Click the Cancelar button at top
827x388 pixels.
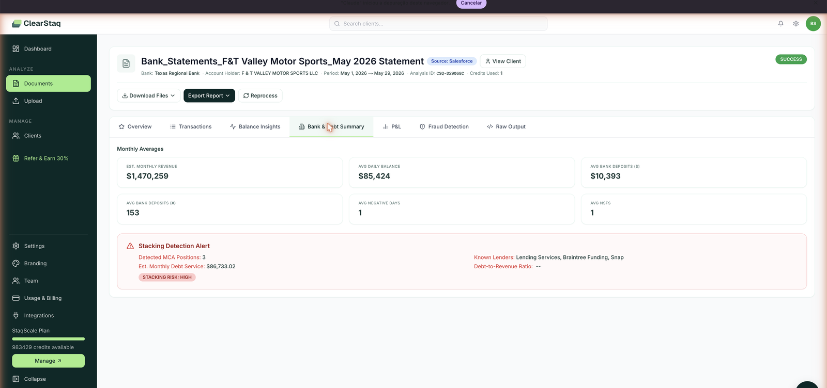[471, 3]
